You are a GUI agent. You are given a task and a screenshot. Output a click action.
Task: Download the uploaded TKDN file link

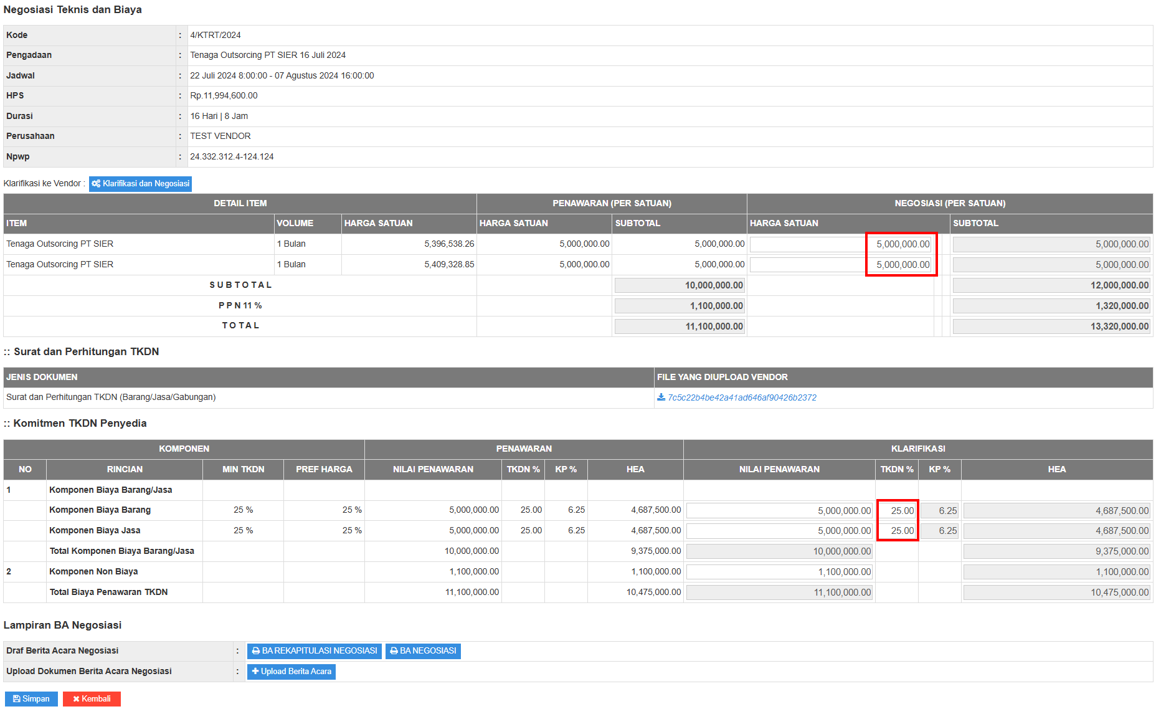click(x=741, y=397)
